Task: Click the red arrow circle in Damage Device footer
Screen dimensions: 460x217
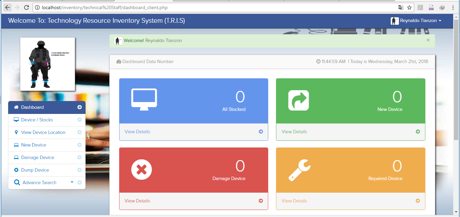Action: pos(261,201)
